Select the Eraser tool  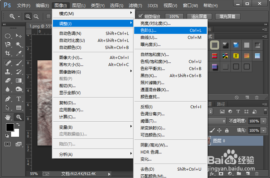click(8, 80)
